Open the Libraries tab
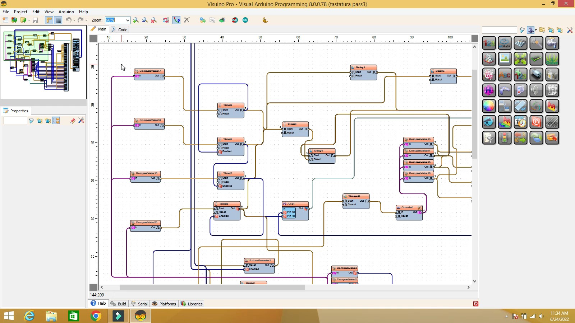Viewport: 575px width, 323px height. [192, 304]
